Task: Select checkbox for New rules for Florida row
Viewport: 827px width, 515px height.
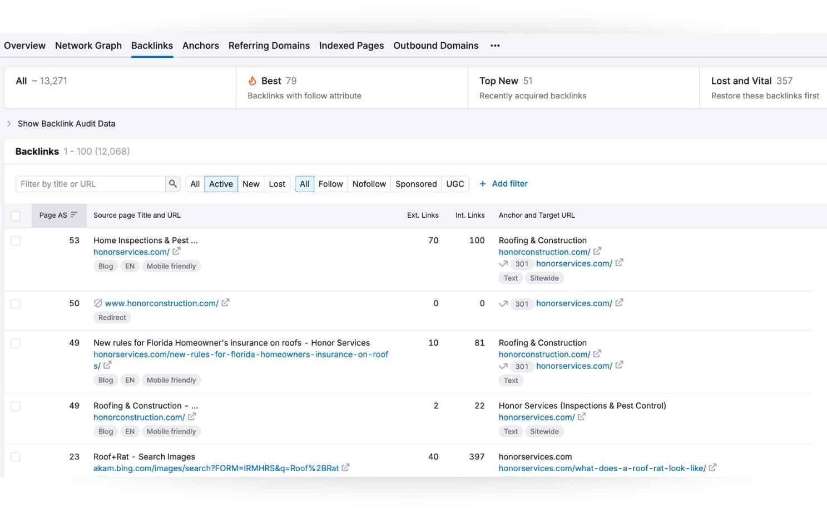Action: [16, 343]
